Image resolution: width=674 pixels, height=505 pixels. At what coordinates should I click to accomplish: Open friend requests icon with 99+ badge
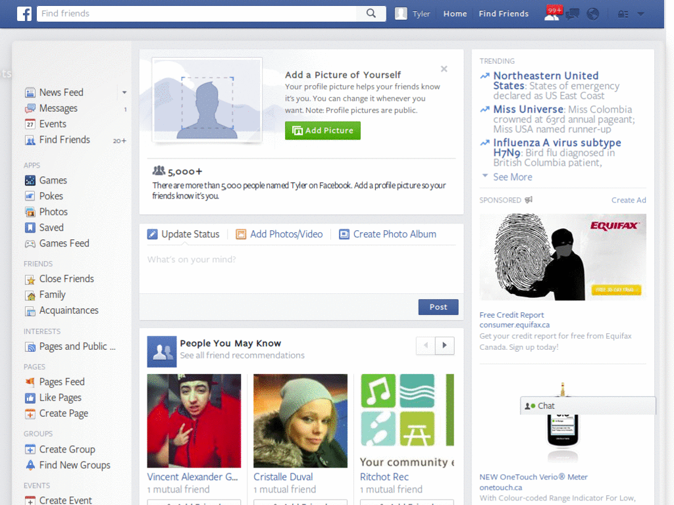tap(552, 13)
